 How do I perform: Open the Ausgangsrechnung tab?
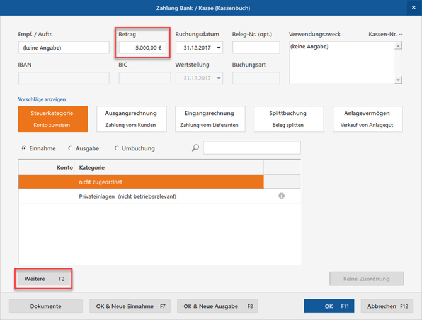pyautogui.click(x=131, y=119)
